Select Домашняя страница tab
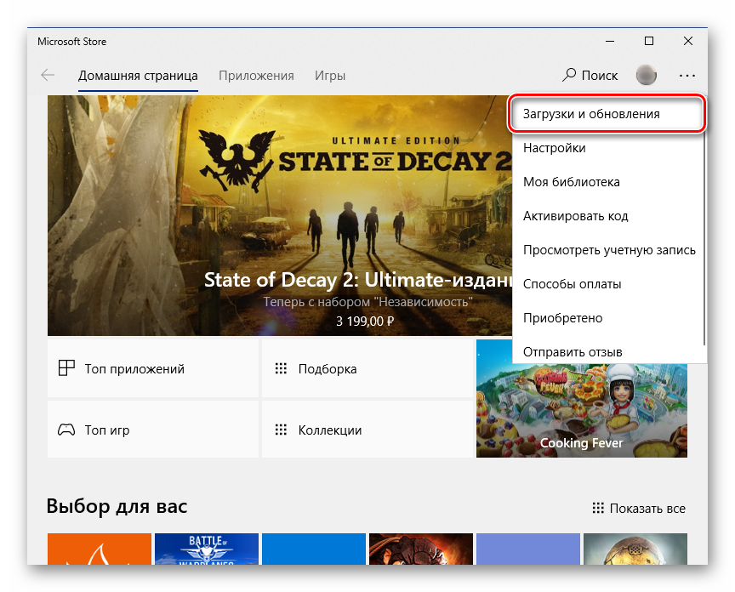Viewport: 735px width, 592px height. [x=138, y=75]
